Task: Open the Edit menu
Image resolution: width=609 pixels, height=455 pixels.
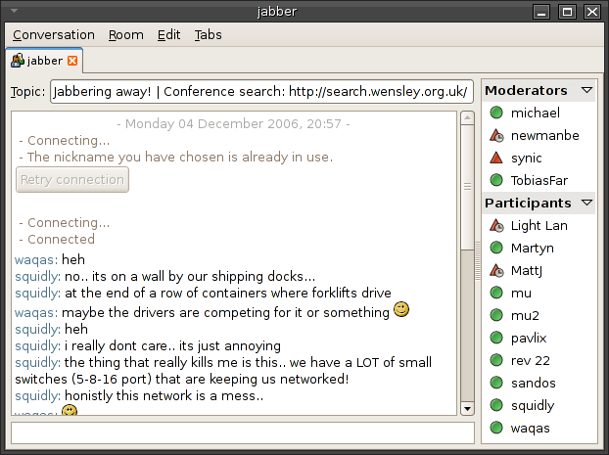Action: (168, 35)
